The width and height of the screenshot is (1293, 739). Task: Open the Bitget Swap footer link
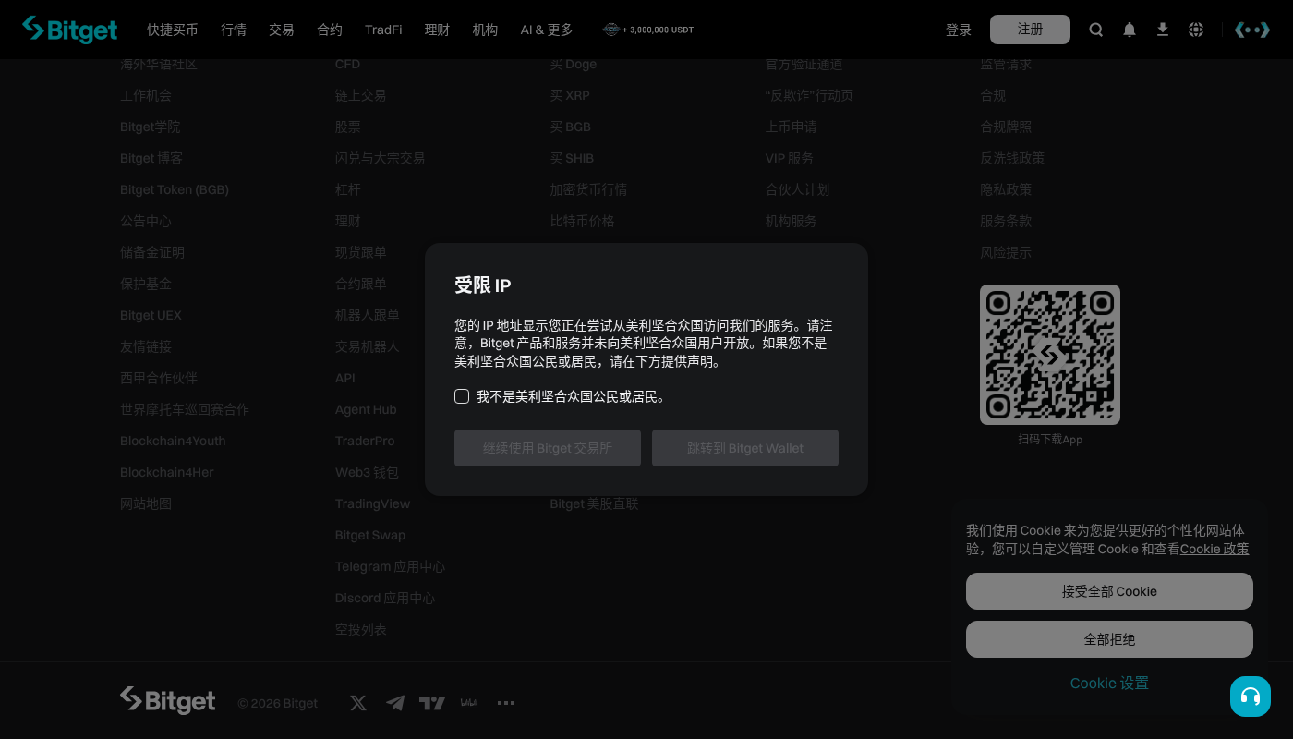click(x=370, y=535)
